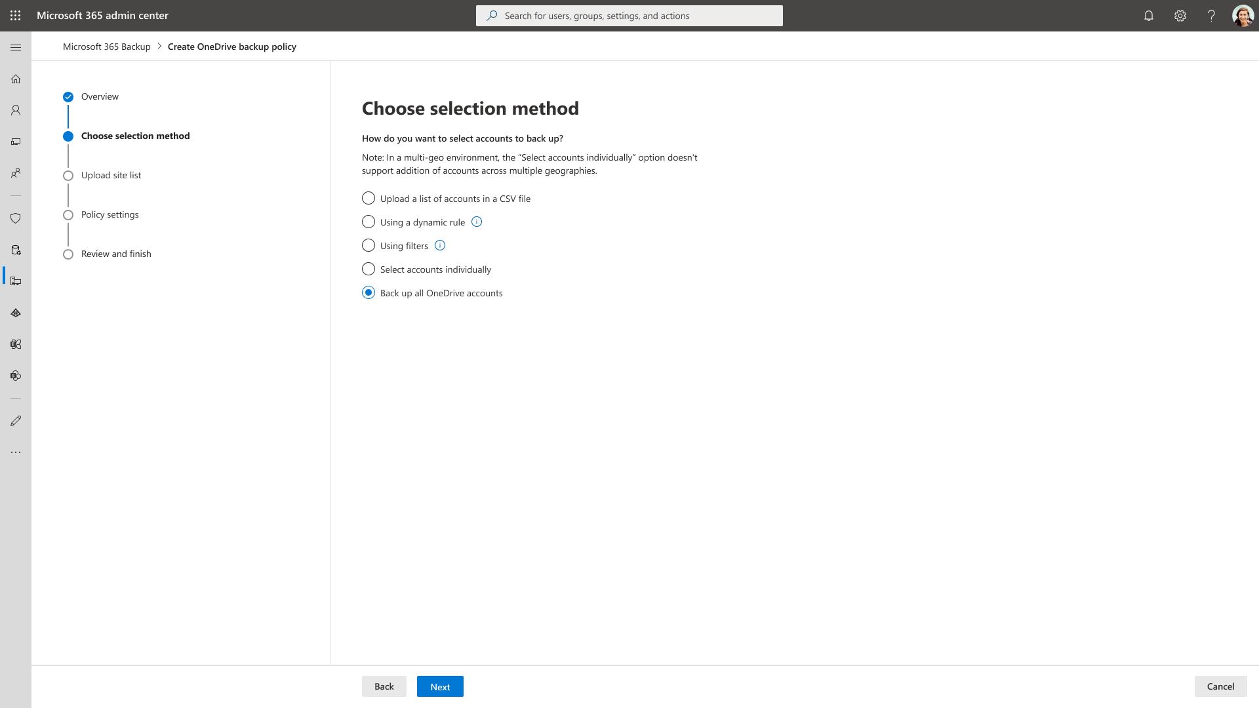Toggle the navigation menu hamburger icon

coord(16,48)
